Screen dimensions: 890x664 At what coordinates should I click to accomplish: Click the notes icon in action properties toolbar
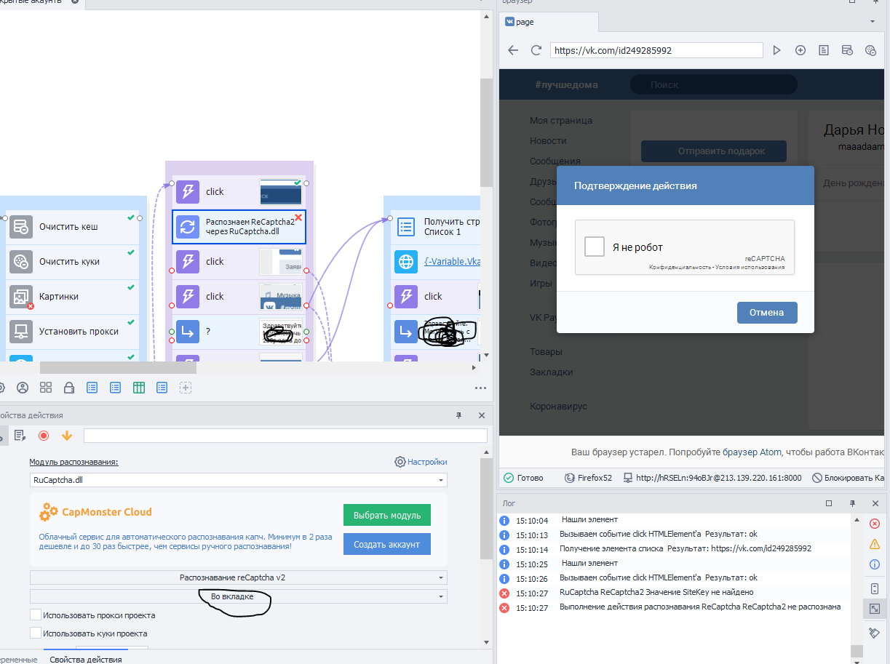point(20,436)
